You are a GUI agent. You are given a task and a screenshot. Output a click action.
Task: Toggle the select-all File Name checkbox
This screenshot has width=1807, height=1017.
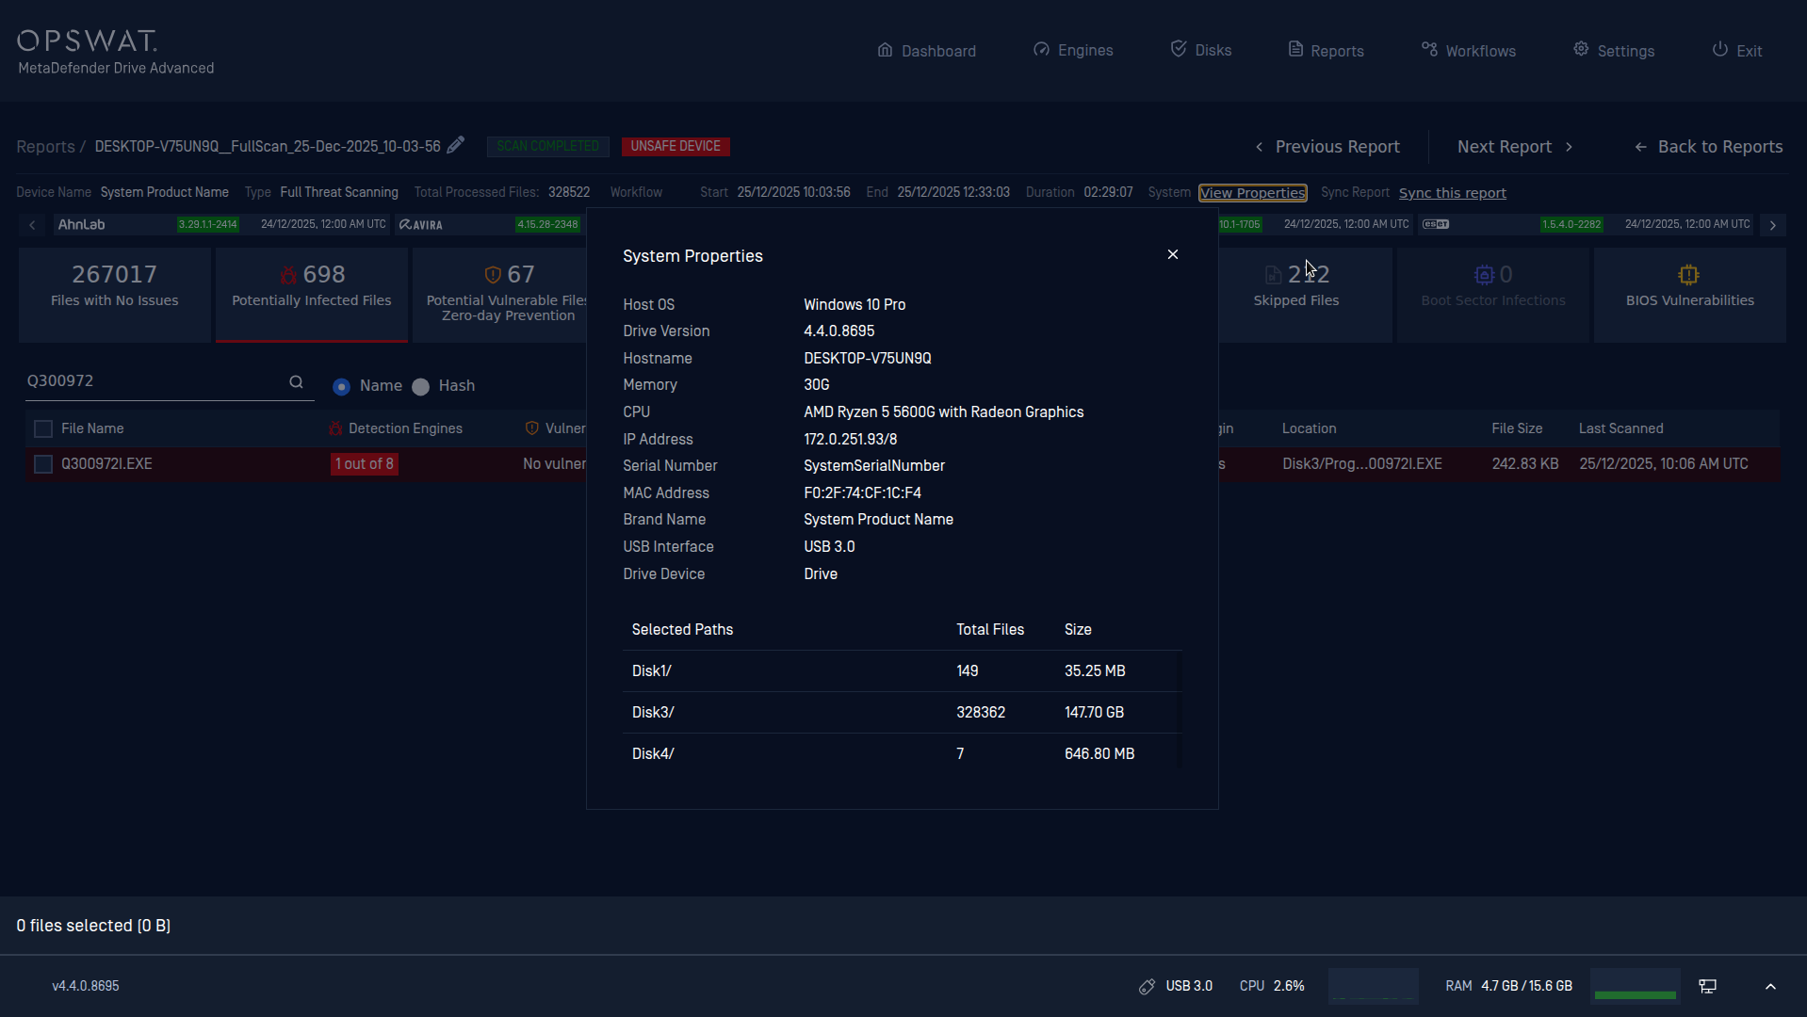tap(43, 429)
